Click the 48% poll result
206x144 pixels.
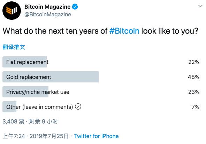pyautogui.click(x=194, y=77)
